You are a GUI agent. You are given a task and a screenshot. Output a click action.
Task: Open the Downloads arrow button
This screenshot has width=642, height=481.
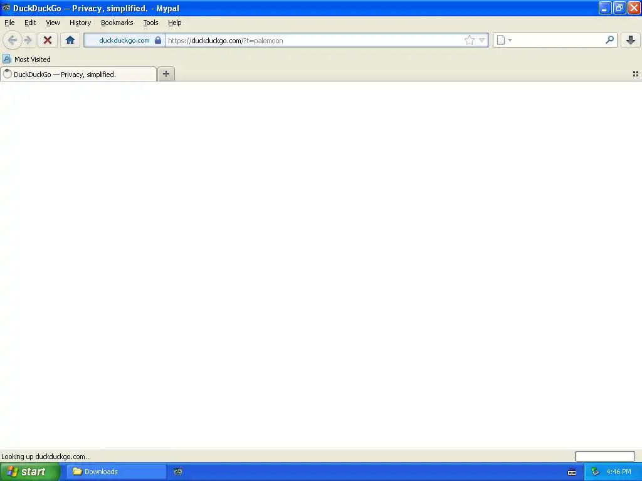631,40
